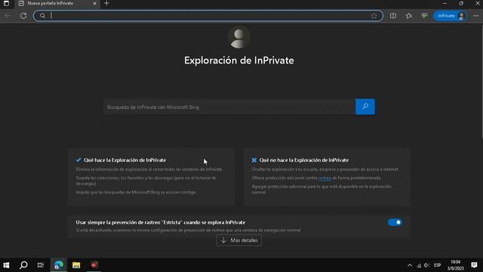
Task: Open split screen view icon
Action: click(393, 16)
